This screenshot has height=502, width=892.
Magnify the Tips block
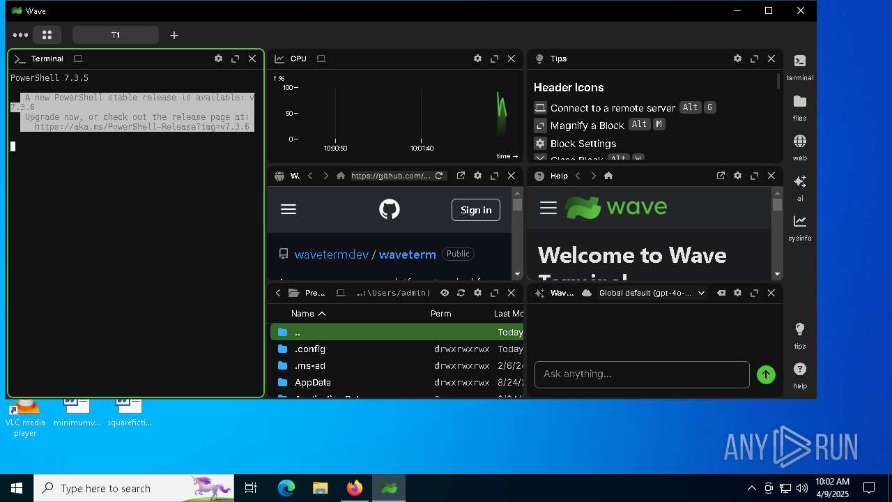(x=754, y=59)
